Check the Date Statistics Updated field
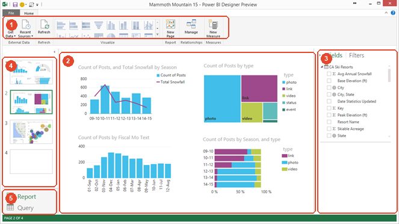This screenshot has width=399, height=224. [329, 101]
